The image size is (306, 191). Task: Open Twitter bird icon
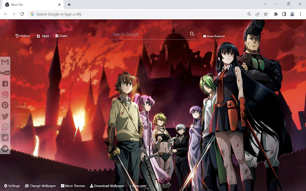click(5, 116)
